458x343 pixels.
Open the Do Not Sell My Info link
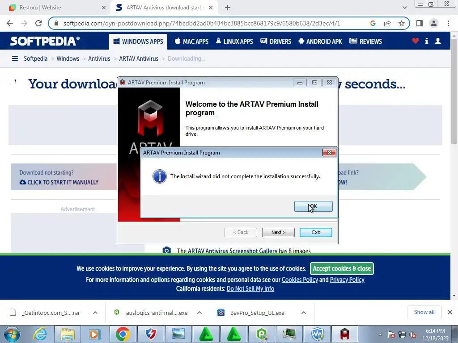250,289
